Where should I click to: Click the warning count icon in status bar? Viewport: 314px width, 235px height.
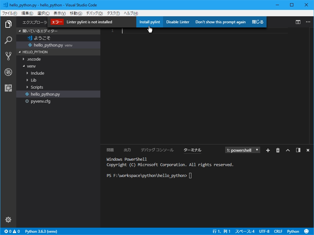point(15,231)
